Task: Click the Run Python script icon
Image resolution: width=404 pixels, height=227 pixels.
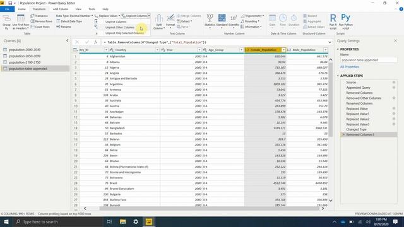Action: tap(345, 22)
